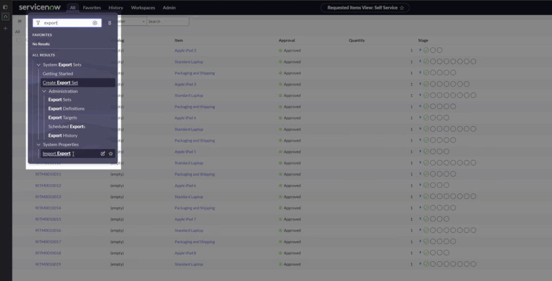This screenshot has height=281, width=552.
Task: Open the Workspaces menu
Action: tap(143, 8)
